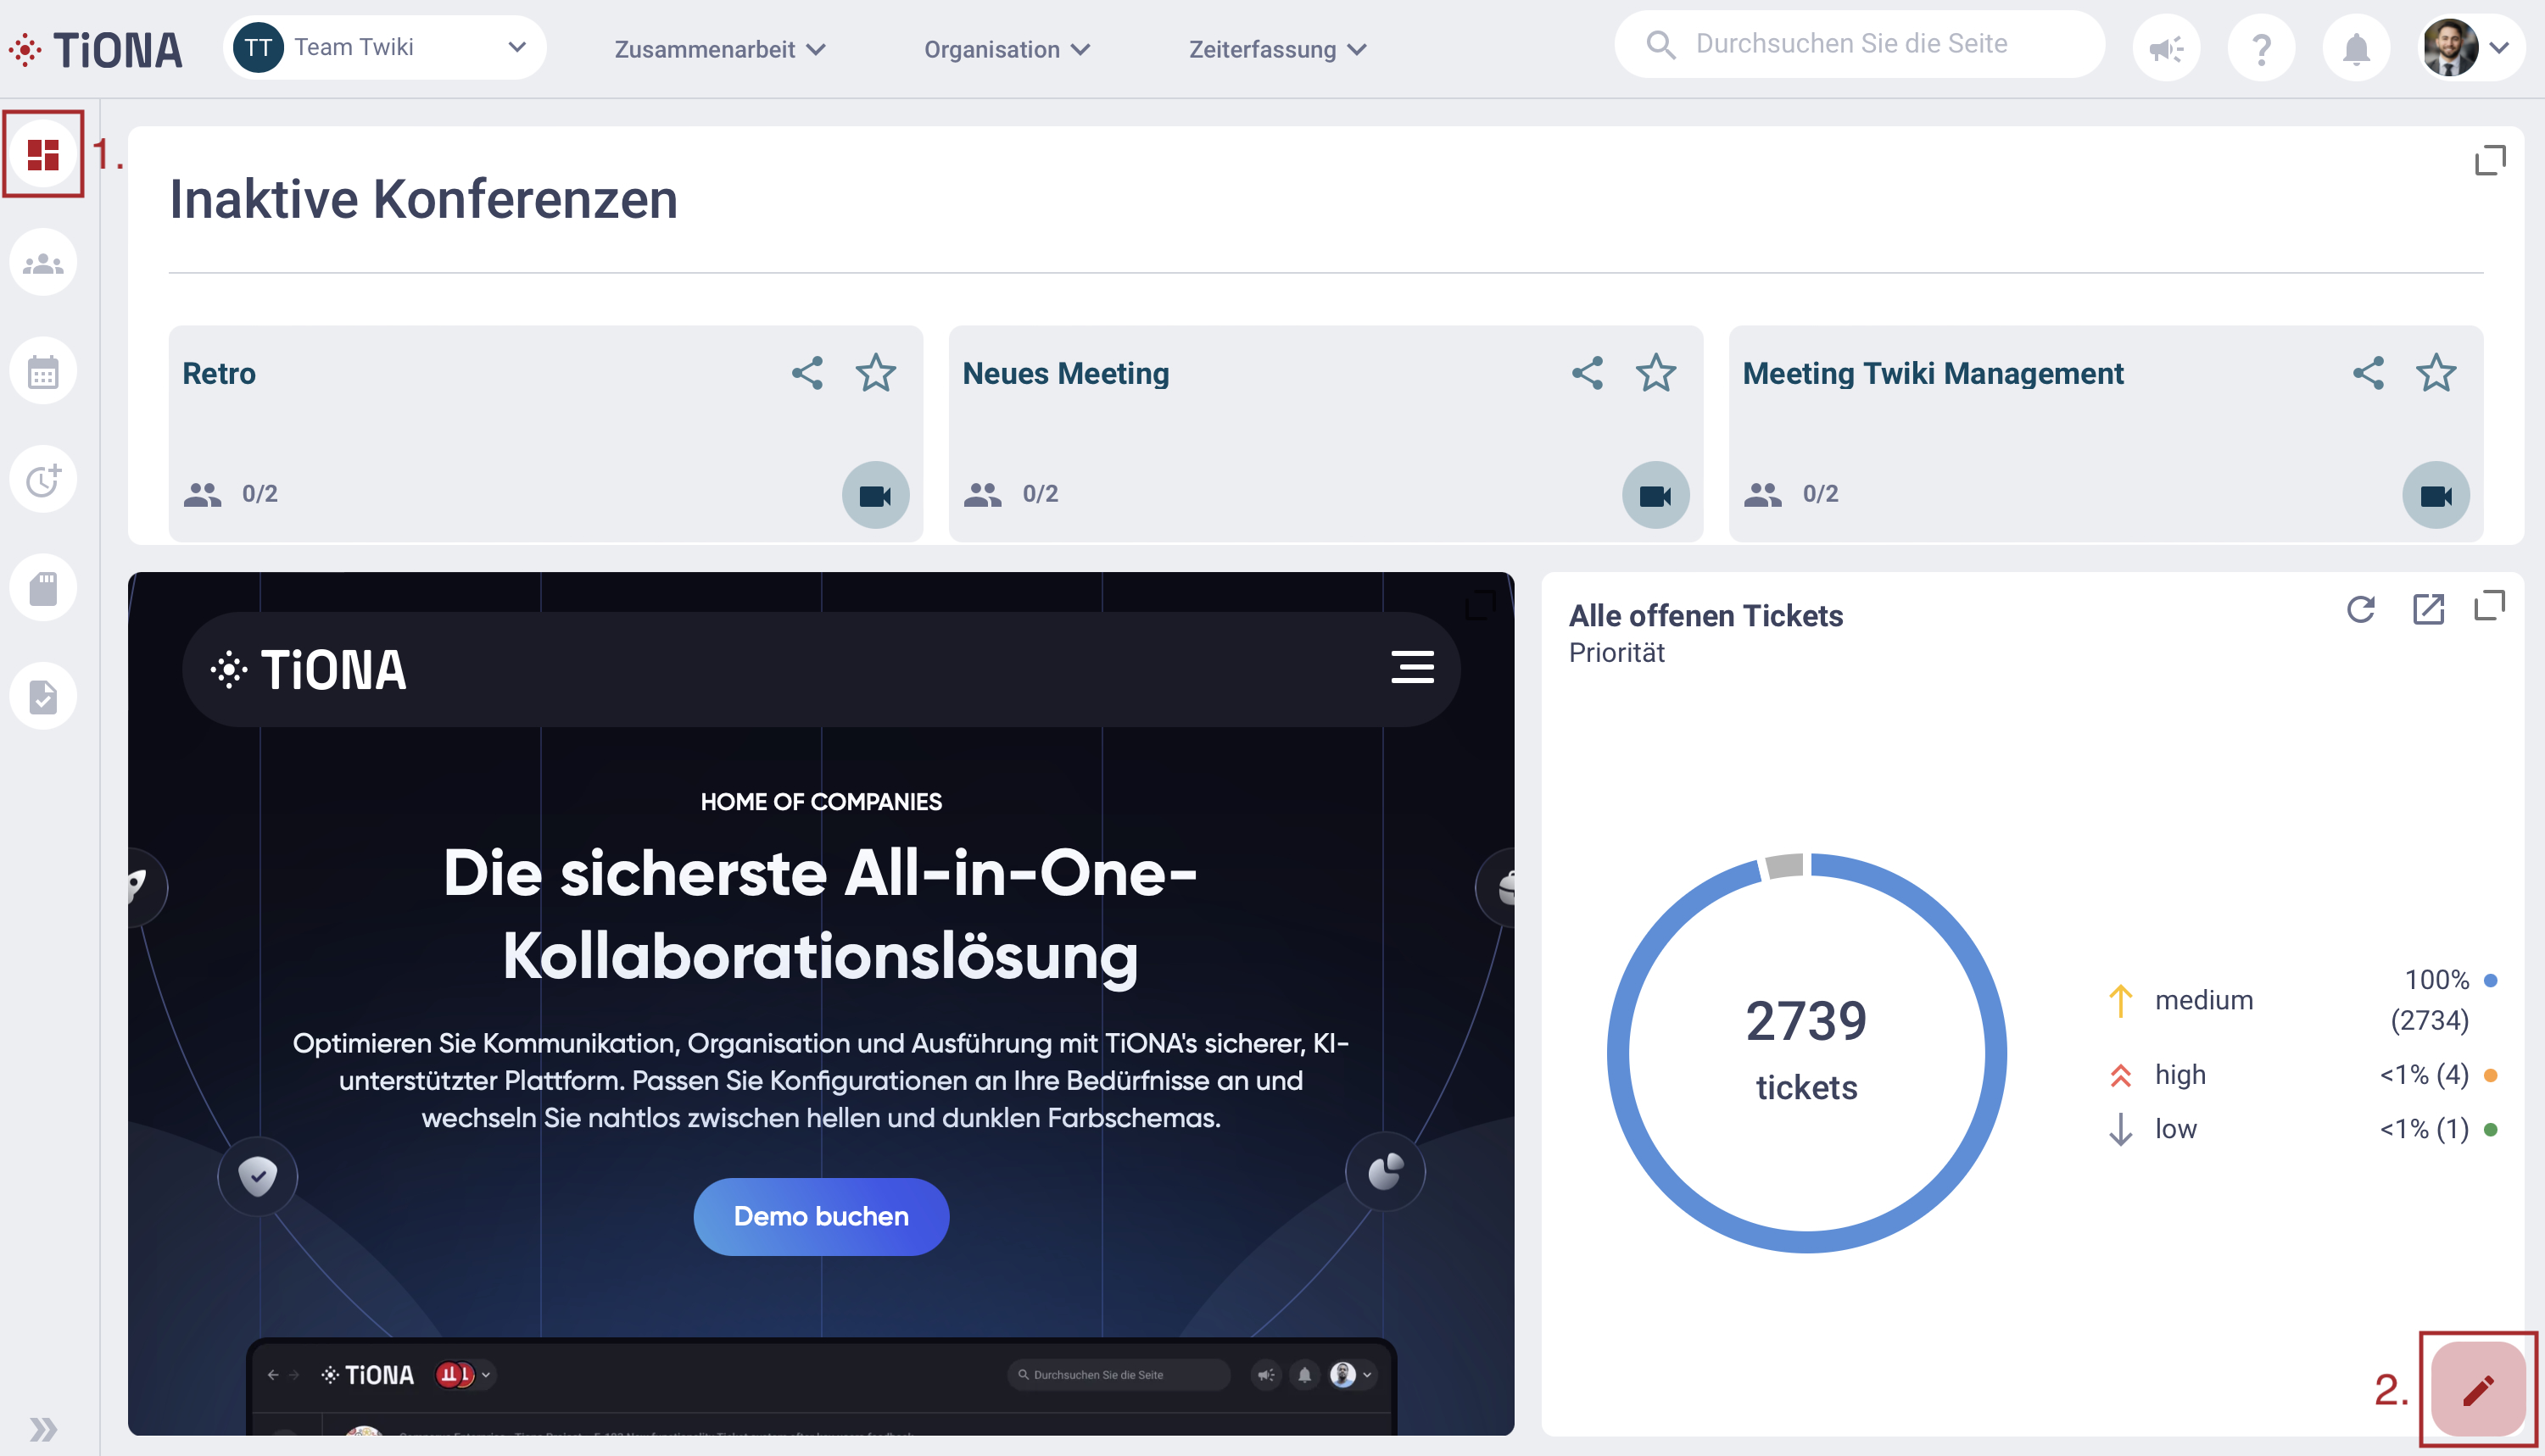
Task: Open the Zusammenarbeit menu
Action: click(x=720, y=49)
